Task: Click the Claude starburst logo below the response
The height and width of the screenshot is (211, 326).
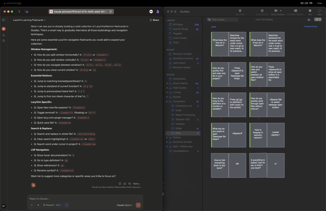Action: (x=33, y=185)
